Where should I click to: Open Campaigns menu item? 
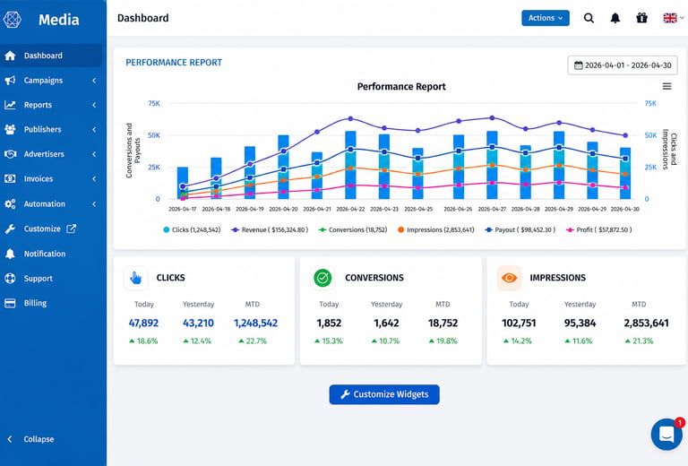(51, 81)
